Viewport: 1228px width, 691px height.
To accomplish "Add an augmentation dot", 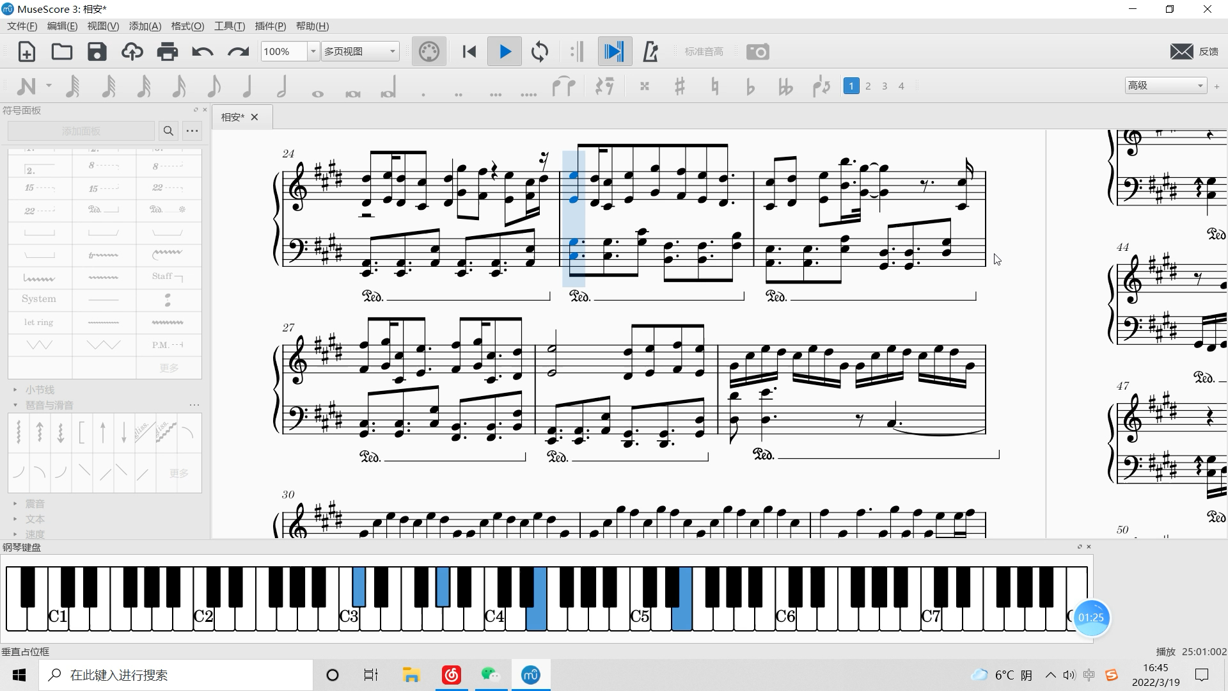I will pos(423,93).
